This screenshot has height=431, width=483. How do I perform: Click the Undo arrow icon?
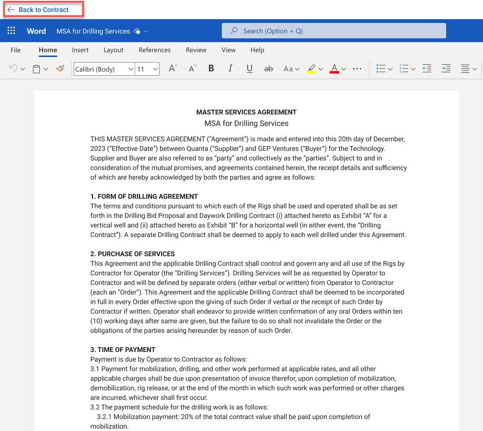click(13, 69)
